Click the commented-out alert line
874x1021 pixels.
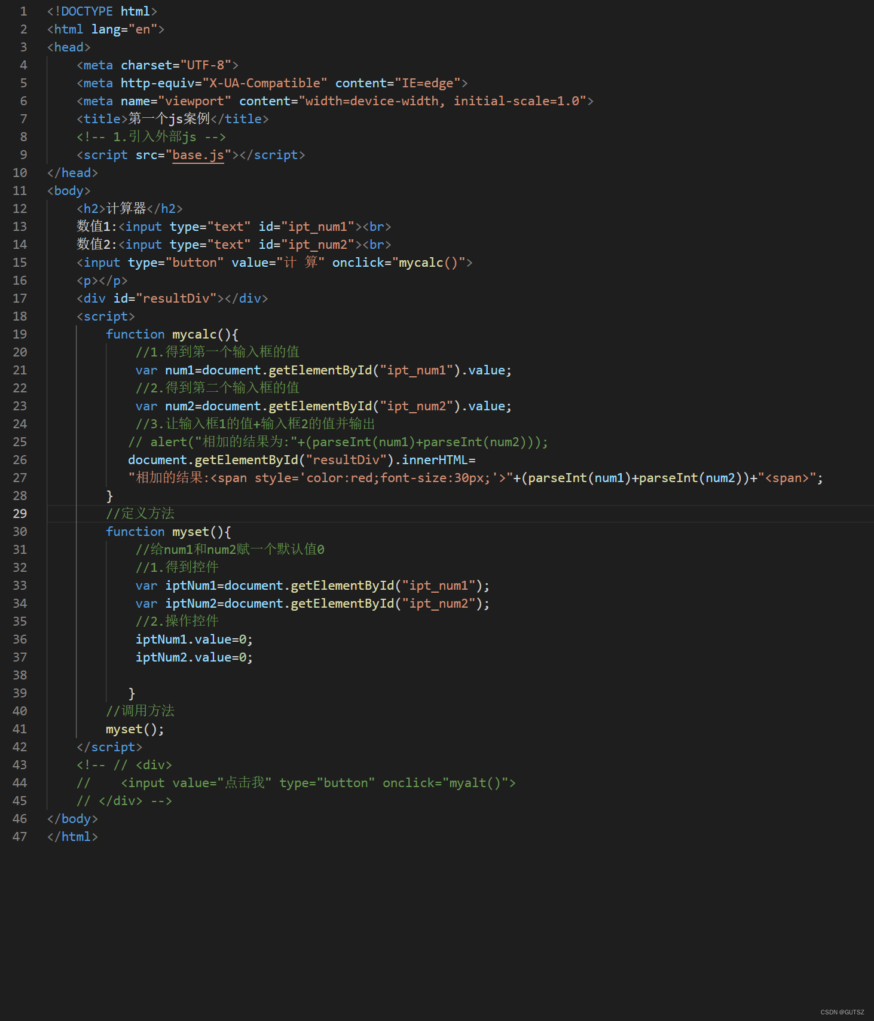pyautogui.click(x=338, y=442)
